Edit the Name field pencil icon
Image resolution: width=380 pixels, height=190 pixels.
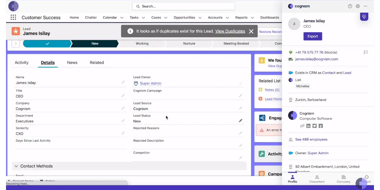(123, 82)
